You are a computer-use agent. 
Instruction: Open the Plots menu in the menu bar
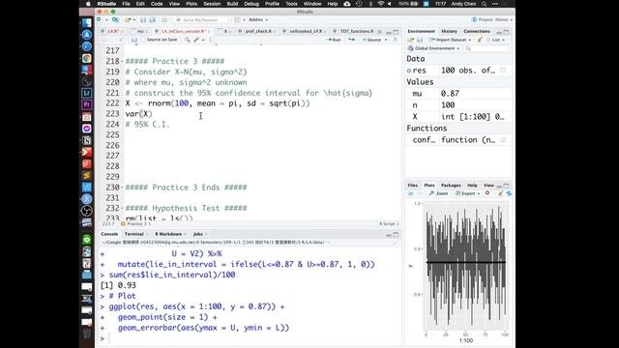pos(192,4)
